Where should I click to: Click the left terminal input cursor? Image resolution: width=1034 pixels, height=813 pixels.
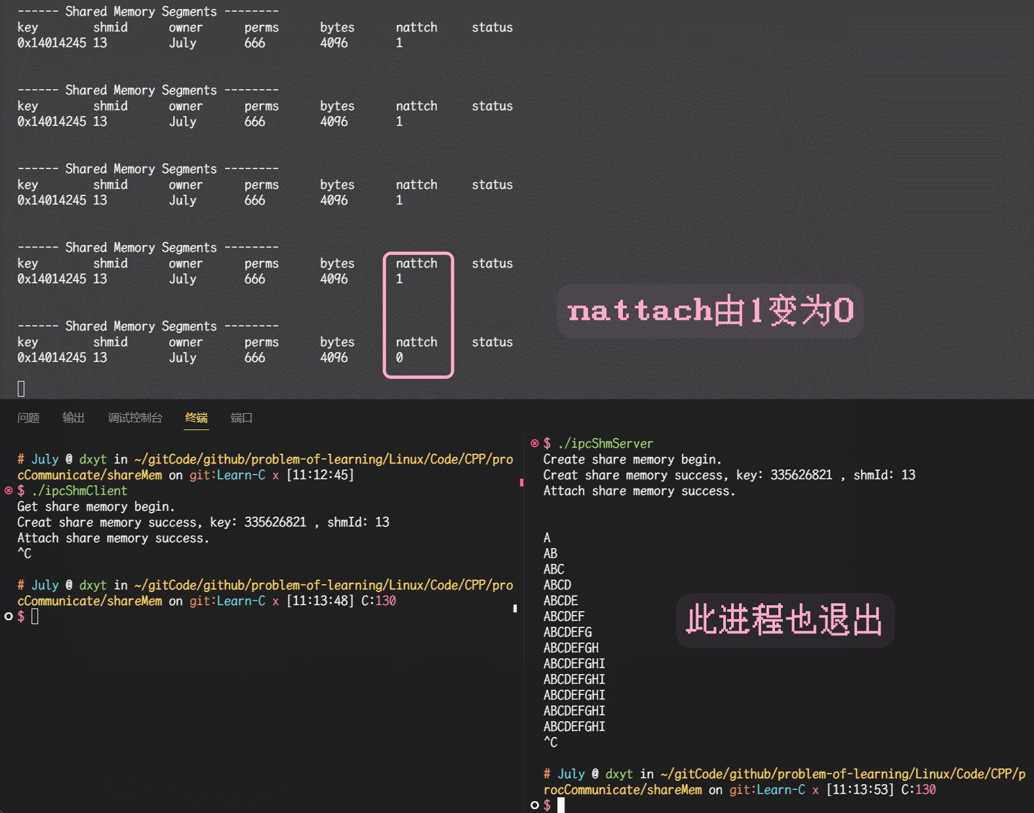click(35, 616)
